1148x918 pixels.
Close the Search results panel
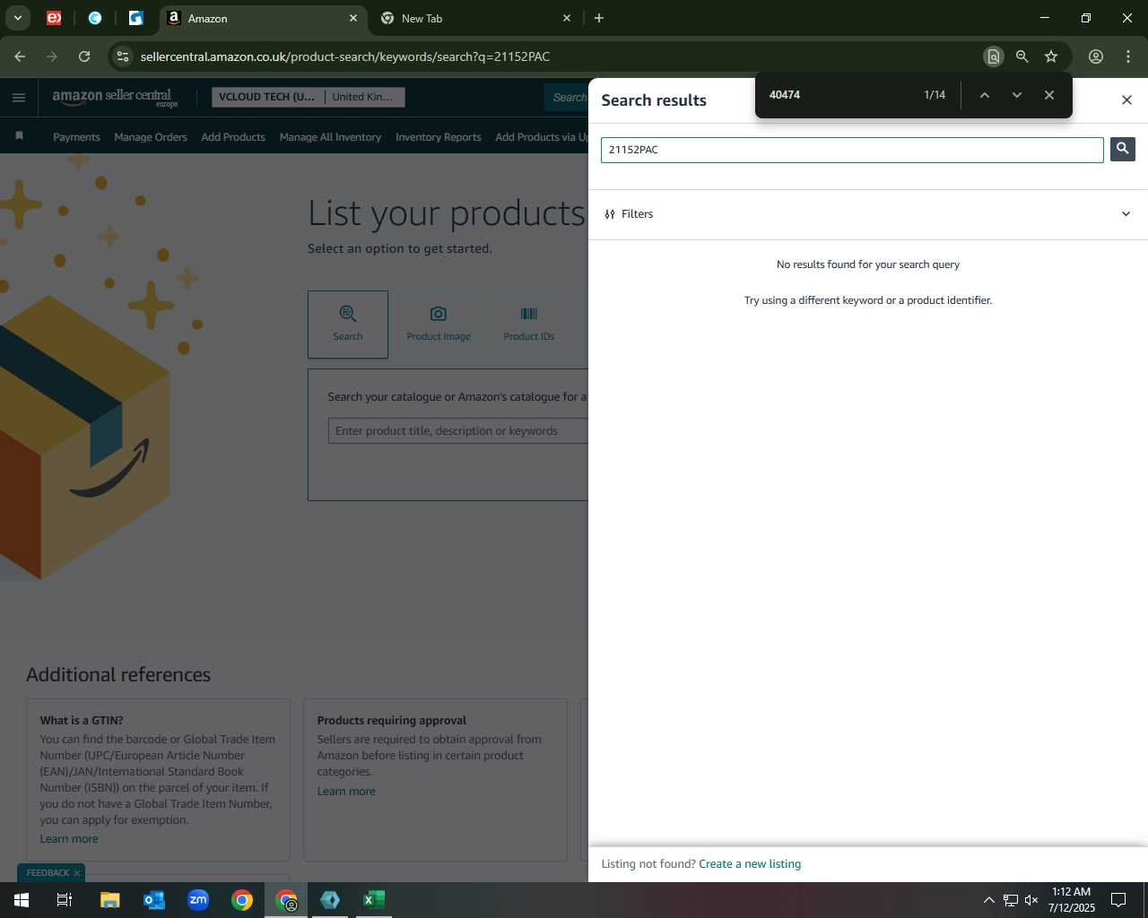click(1126, 100)
